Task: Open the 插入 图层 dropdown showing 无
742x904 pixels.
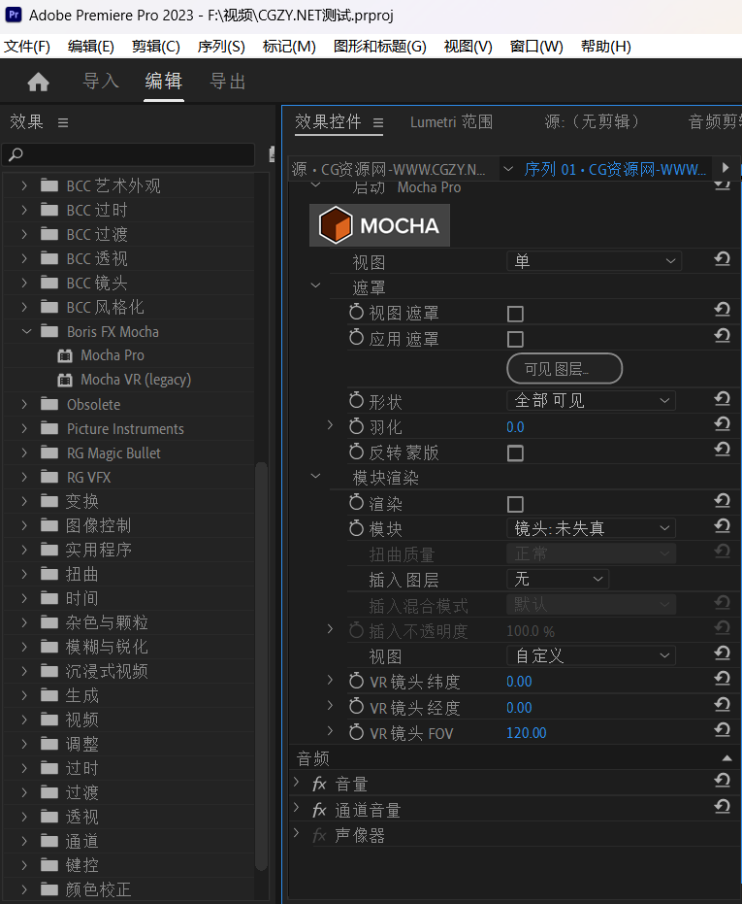Action: pyautogui.click(x=558, y=579)
